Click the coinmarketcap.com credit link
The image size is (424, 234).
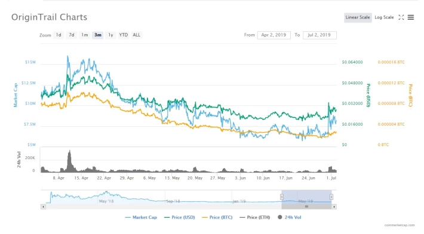(x=400, y=225)
